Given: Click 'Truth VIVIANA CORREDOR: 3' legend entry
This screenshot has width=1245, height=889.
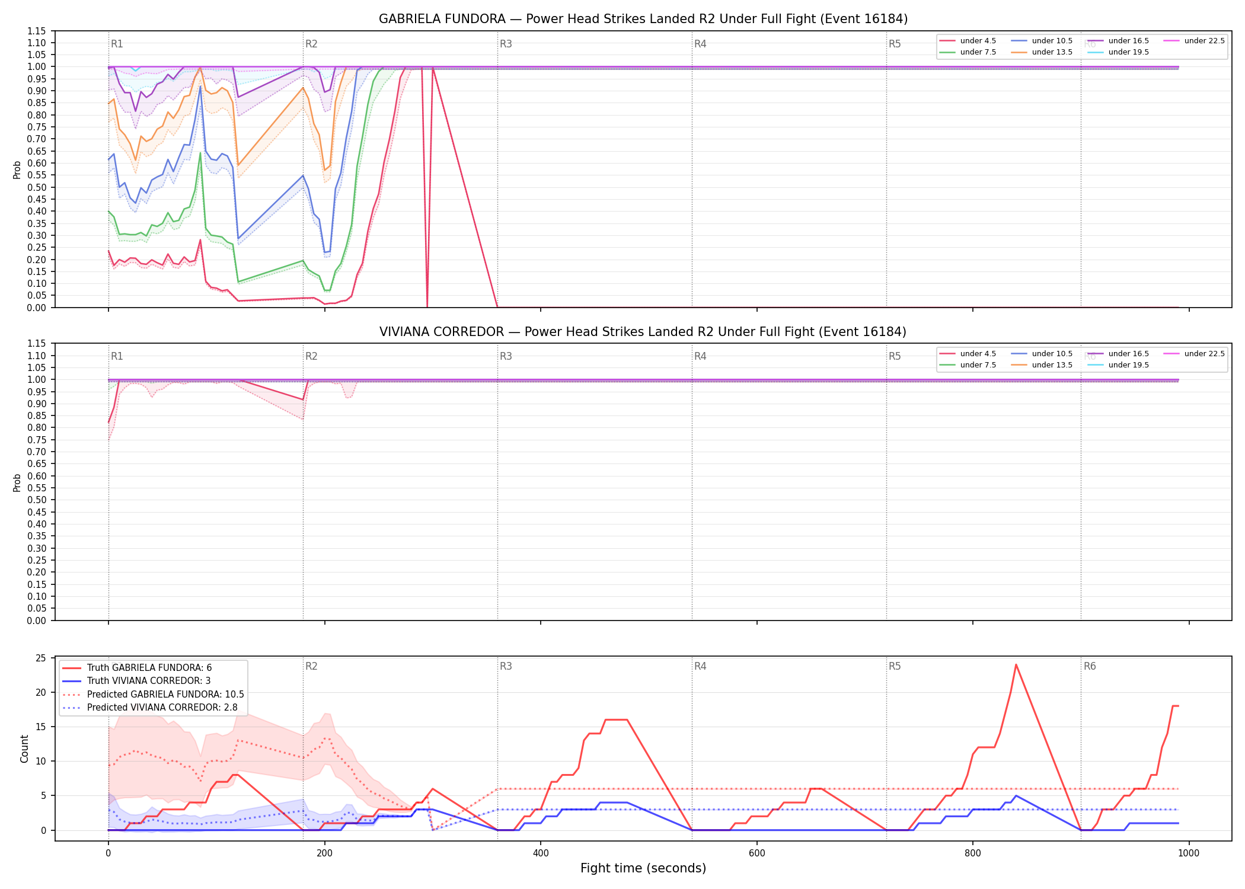Looking at the screenshot, I should [136, 681].
